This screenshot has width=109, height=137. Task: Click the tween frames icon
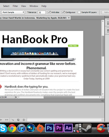[13, 120]
